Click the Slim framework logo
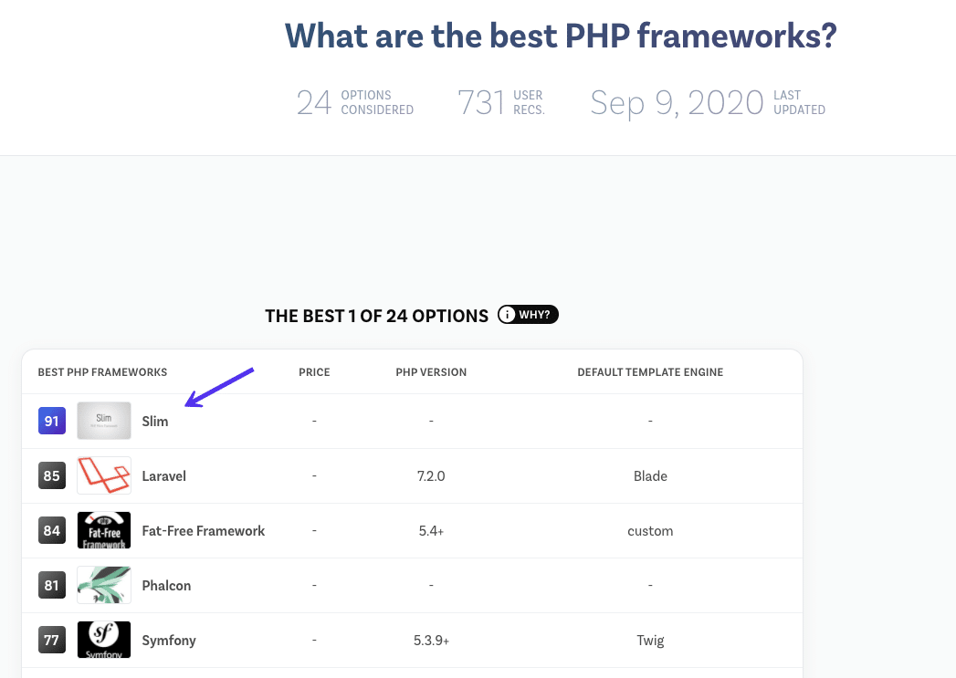 103,421
